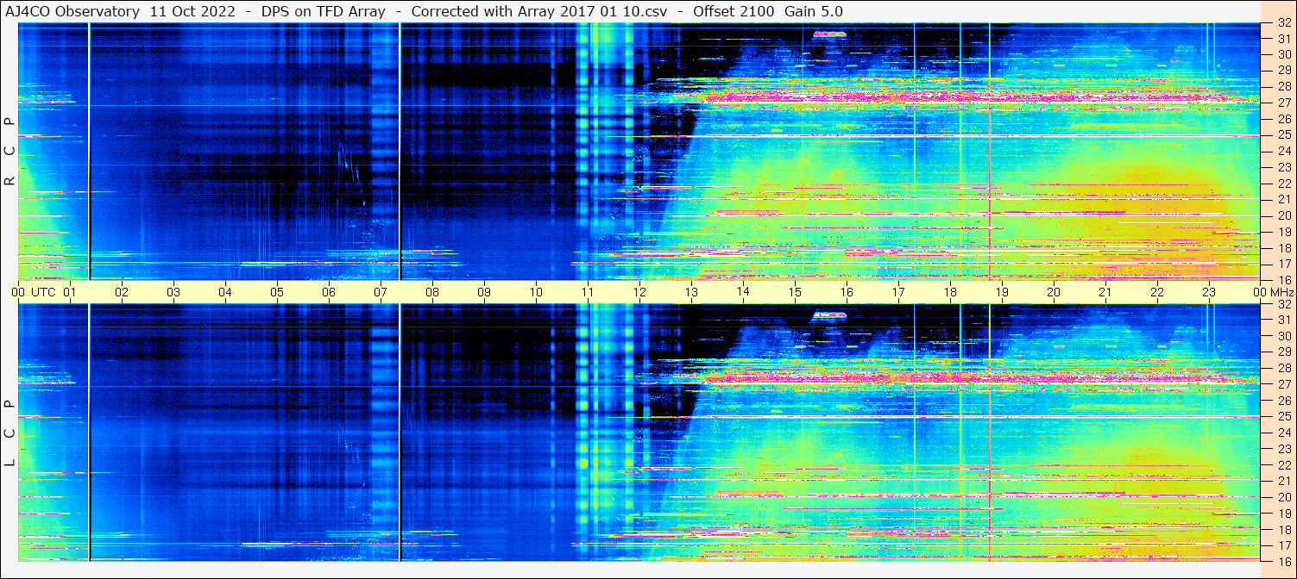The height and width of the screenshot is (579, 1297).
Task: Select the 00 hour label beside UTC
Action: [18, 293]
